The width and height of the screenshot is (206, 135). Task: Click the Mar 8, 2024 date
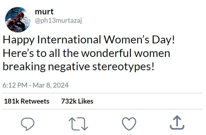50,85
